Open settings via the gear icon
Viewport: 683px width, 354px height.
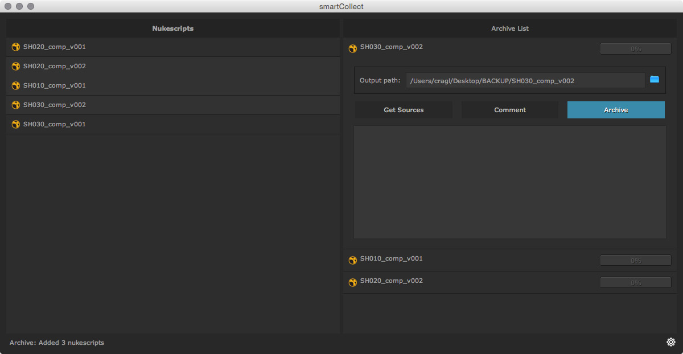(x=671, y=342)
